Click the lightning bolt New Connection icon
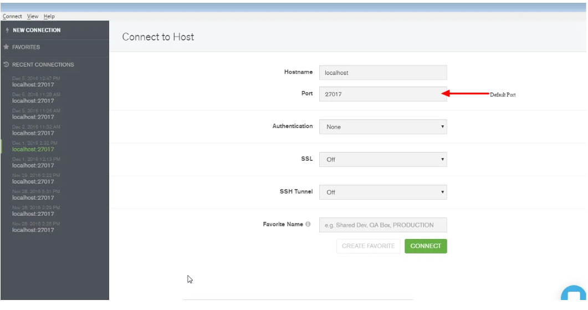 (7, 31)
